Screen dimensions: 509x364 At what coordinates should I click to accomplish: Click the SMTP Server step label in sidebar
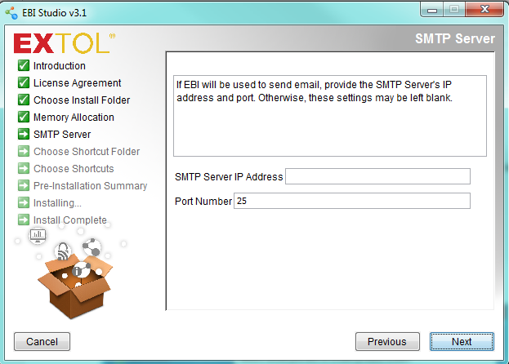tap(62, 135)
